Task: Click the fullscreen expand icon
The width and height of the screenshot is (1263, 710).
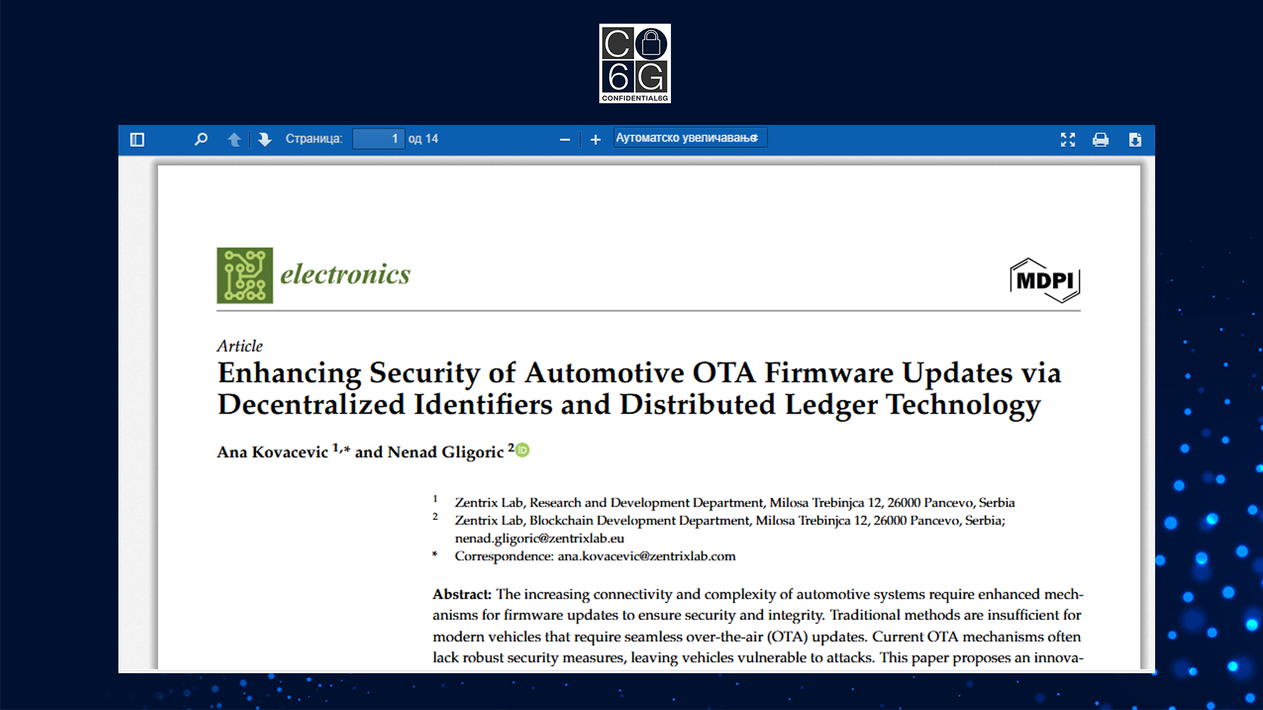Action: click(x=1068, y=138)
